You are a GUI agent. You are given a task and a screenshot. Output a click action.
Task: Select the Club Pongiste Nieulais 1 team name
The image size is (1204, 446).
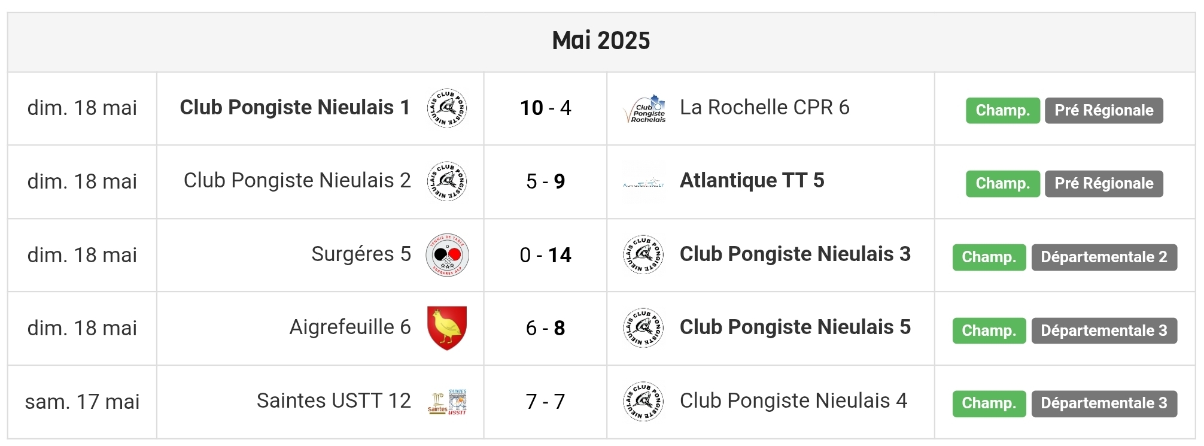pos(295,107)
